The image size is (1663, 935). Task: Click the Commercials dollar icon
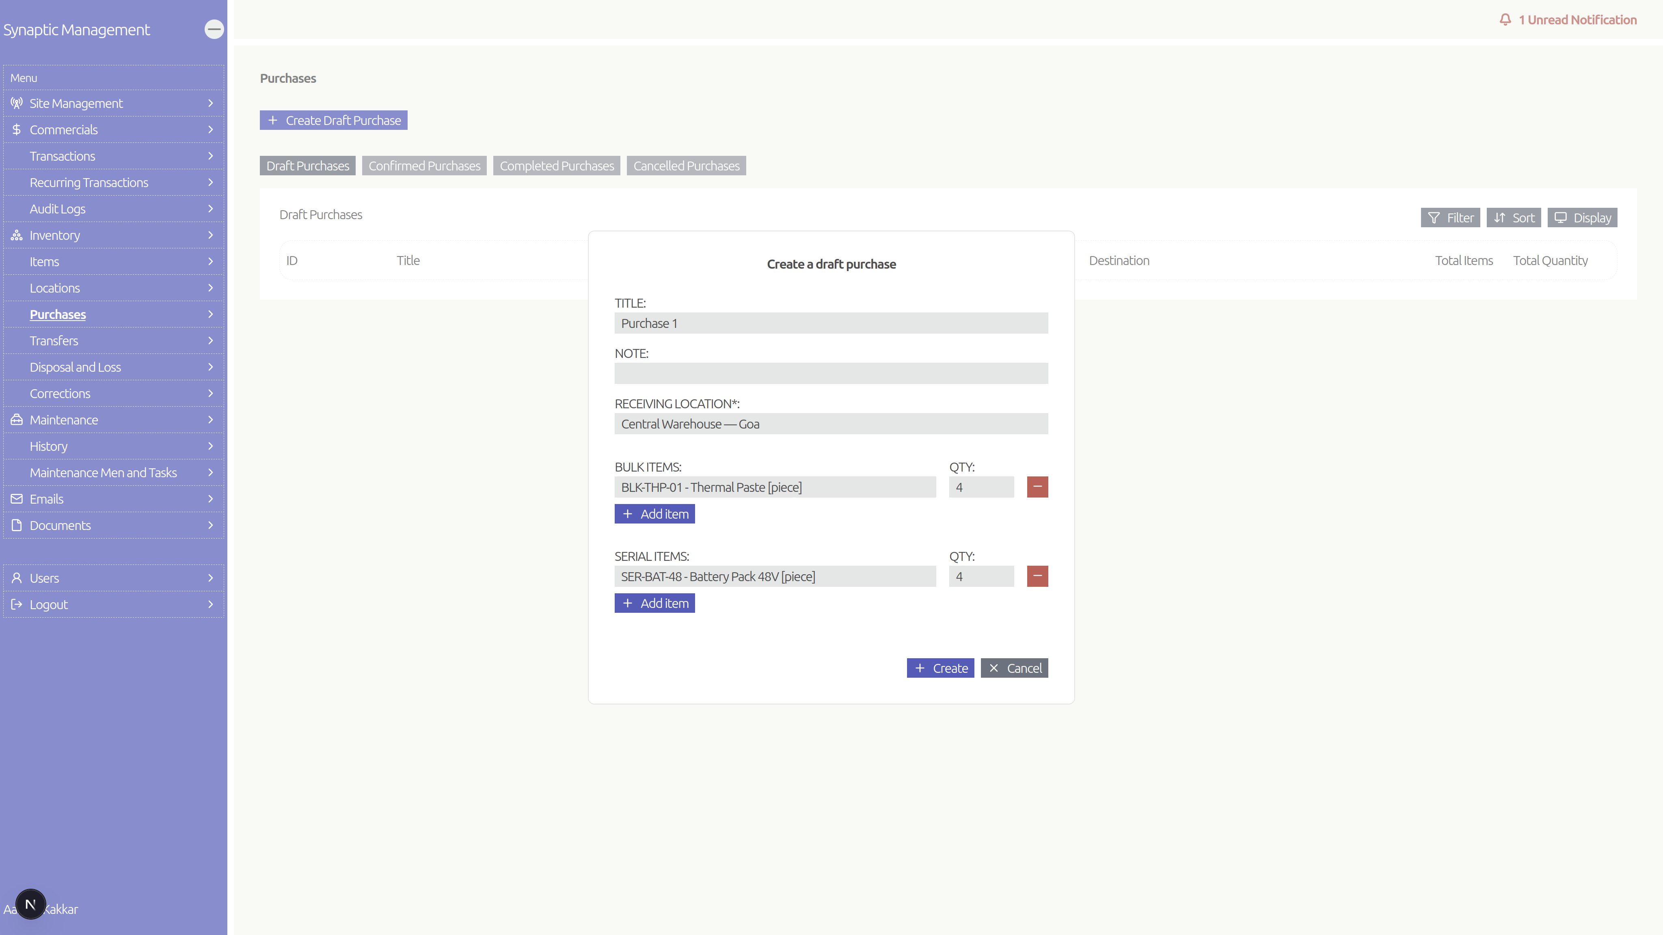[x=17, y=130]
